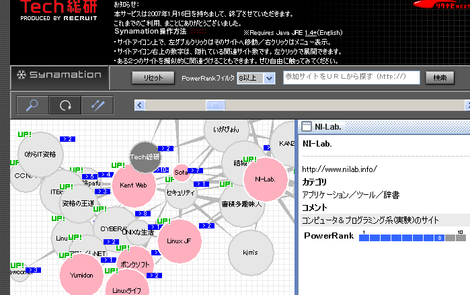Expand hidden sites badge next to Sota
The width and height of the screenshot is (470, 295).
(x=195, y=171)
